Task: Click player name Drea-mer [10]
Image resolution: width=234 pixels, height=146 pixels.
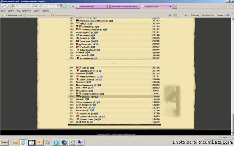Action: coord(87,41)
